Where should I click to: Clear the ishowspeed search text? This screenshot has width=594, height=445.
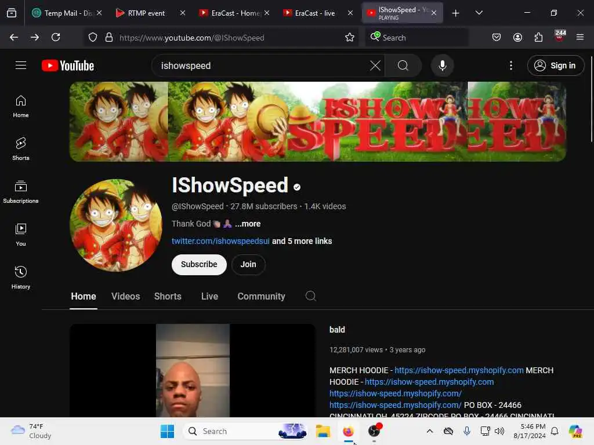375,65
